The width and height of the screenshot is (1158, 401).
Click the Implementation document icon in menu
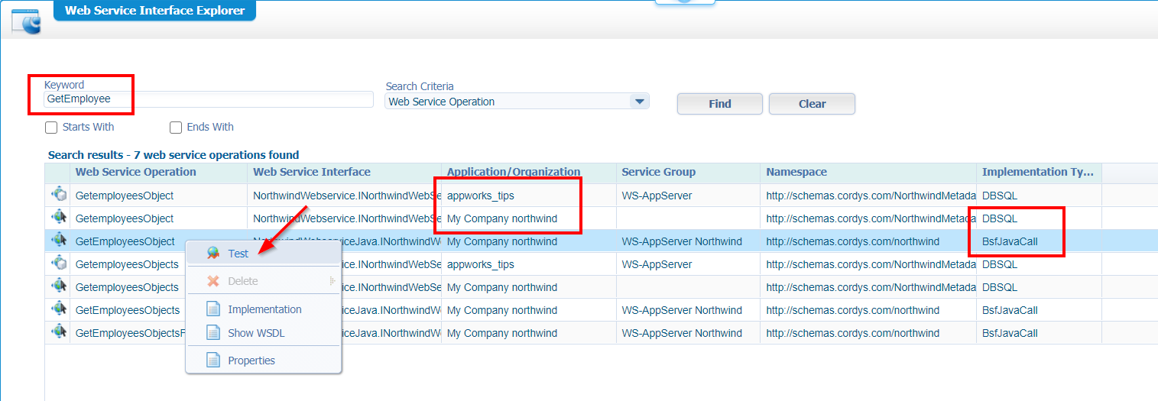[x=213, y=309]
